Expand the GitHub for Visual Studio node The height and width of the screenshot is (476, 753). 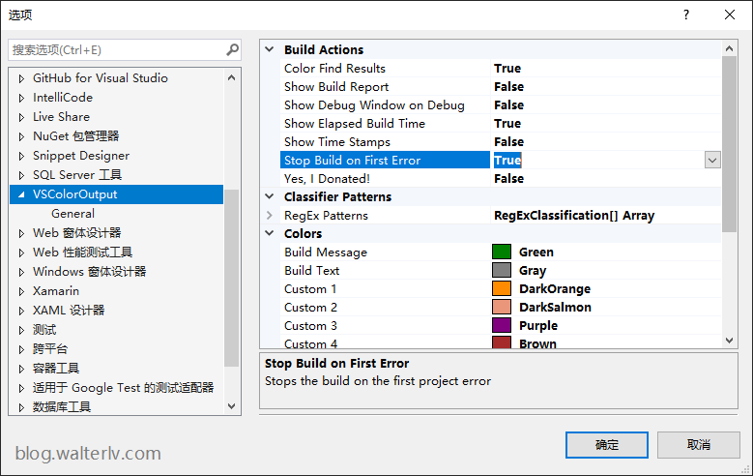[21, 78]
